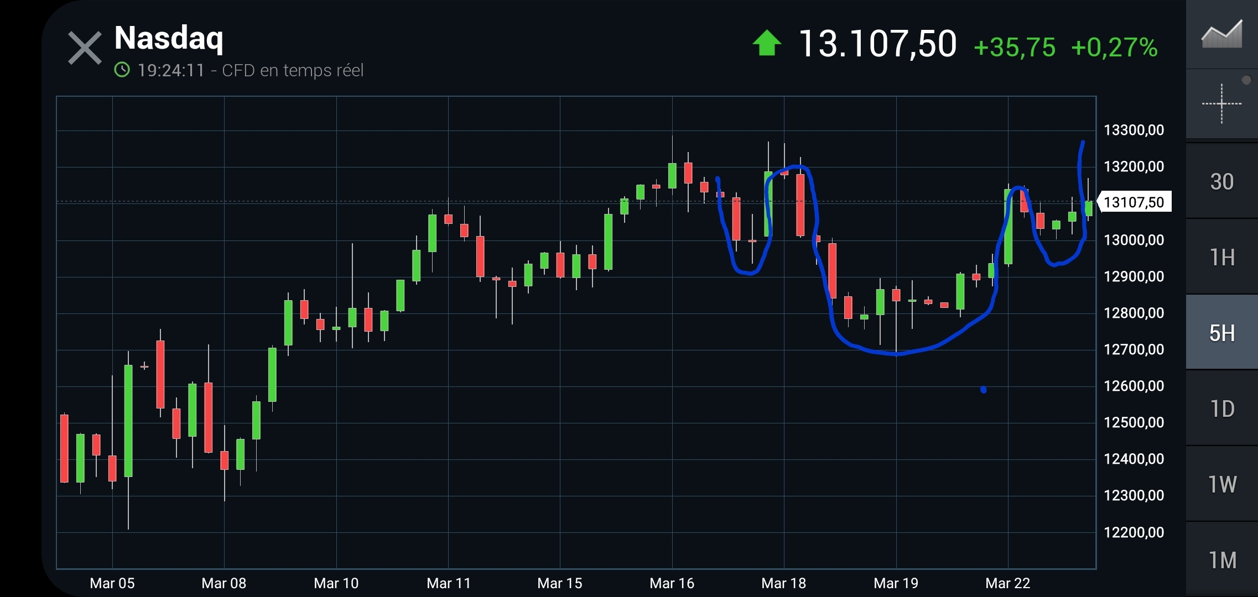The height and width of the screenshot is (597, 1258).
Task: Switch to the 1M timeframe
Action: point(1221,560)
